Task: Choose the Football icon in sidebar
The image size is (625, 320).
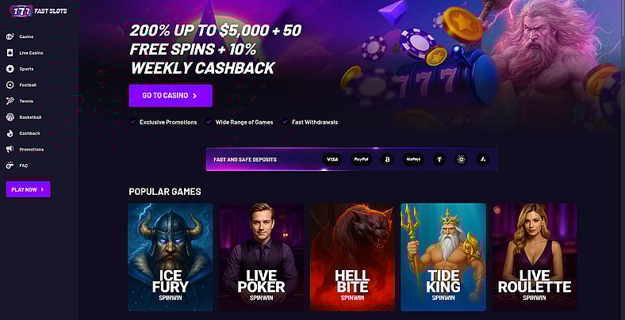Action: (10, 85)
